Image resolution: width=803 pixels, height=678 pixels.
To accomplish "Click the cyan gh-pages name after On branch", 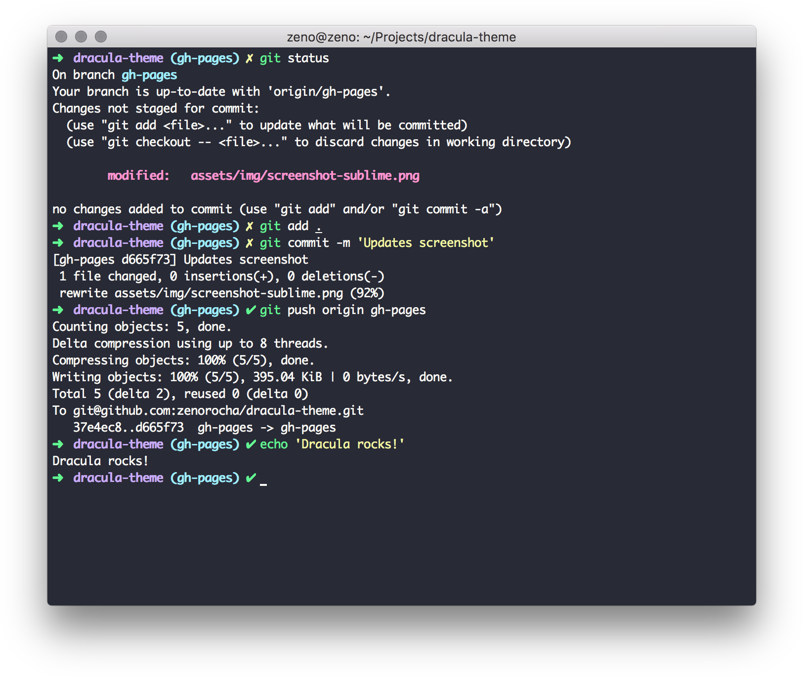I will click(149, 75).
